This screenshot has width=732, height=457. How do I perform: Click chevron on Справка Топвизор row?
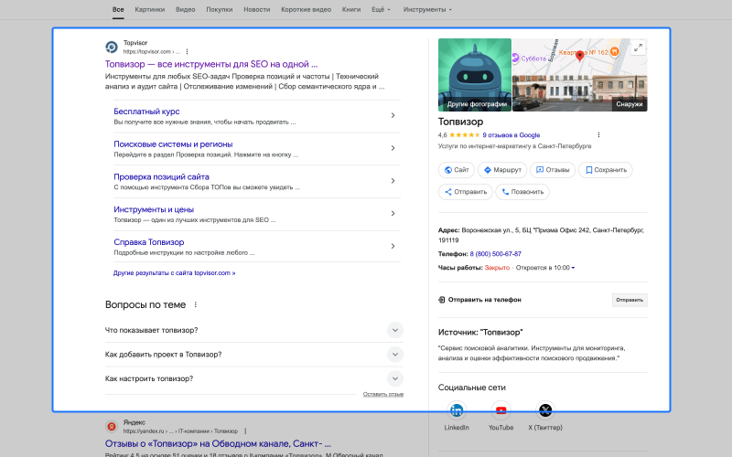(x=393, y=246)
